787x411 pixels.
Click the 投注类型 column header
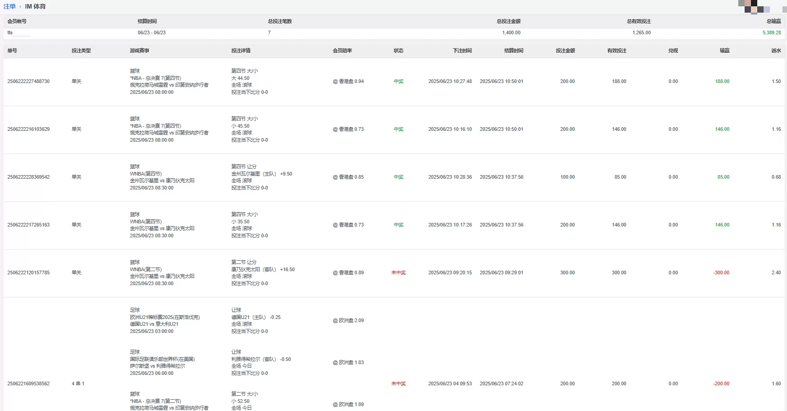[x=81, y=51]
